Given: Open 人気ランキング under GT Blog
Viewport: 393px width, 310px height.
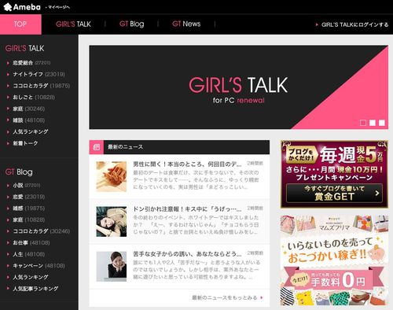Looking at the screenshot, I should (31, 277).
